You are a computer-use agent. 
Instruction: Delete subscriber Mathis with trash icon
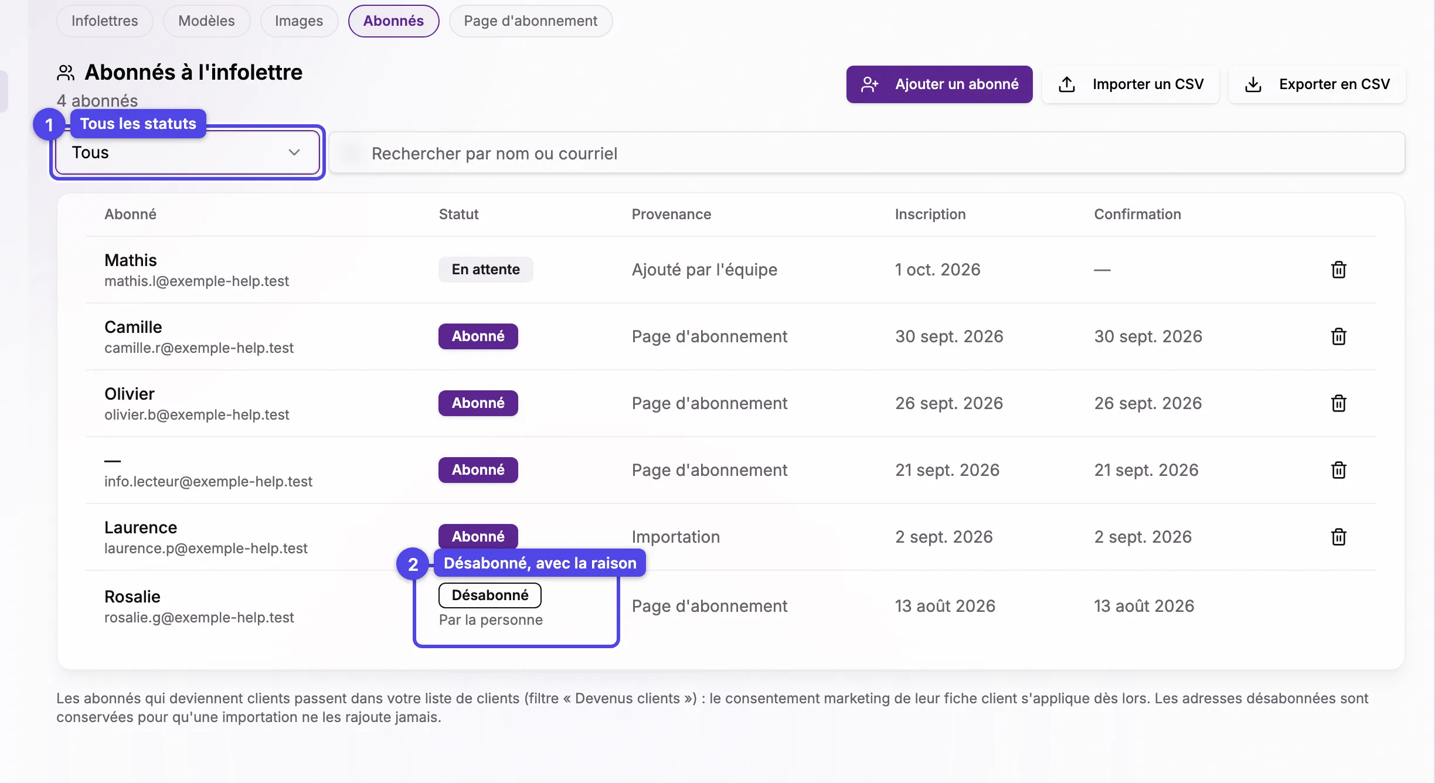coord(1338,270)
